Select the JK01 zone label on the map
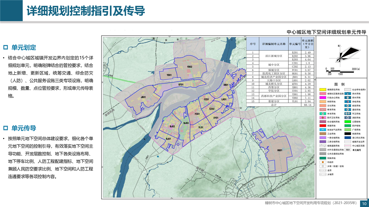The image size is (369, 207). click(143, 97)
